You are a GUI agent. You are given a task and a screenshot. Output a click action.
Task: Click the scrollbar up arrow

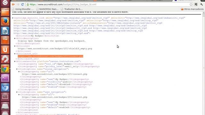[x=204, y=13]
